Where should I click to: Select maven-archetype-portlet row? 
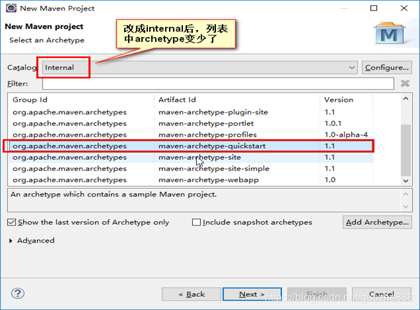click(190, 123)
